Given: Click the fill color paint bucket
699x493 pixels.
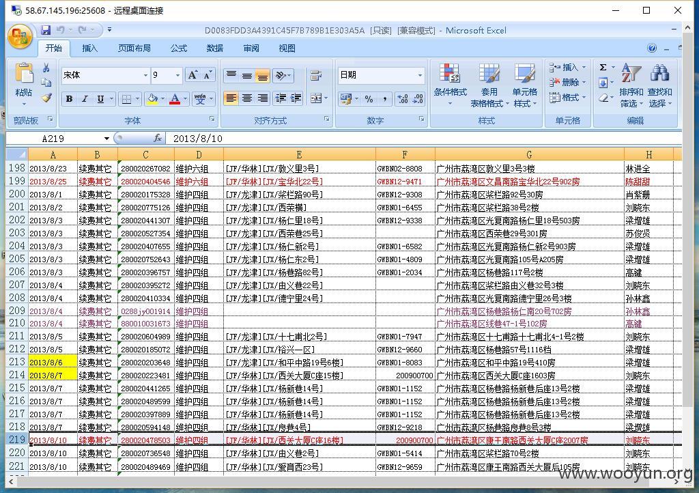Looking at the screenshot, I should pos(152,99).
